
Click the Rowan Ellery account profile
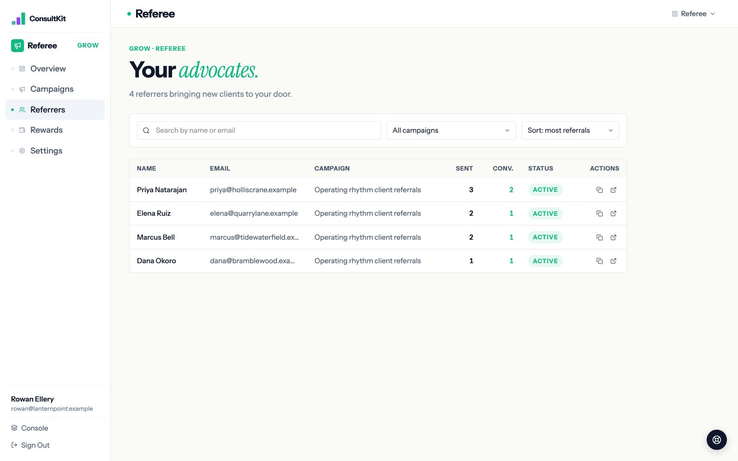(52, 403)
